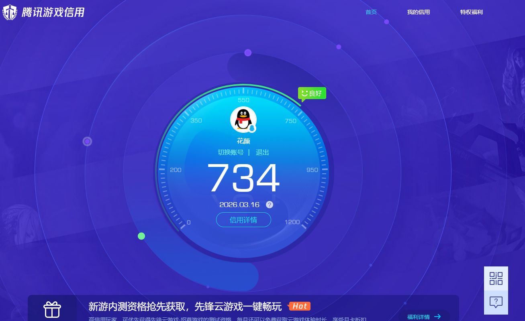
Task: Open the 特权福利 tab
Action: 471,12
